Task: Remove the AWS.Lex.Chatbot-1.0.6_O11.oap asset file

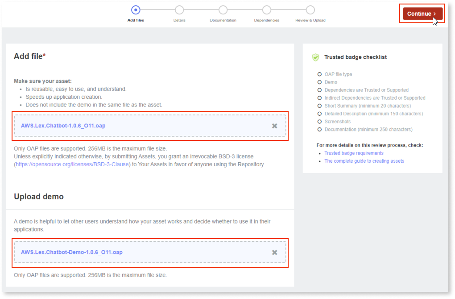Action: 275,126
